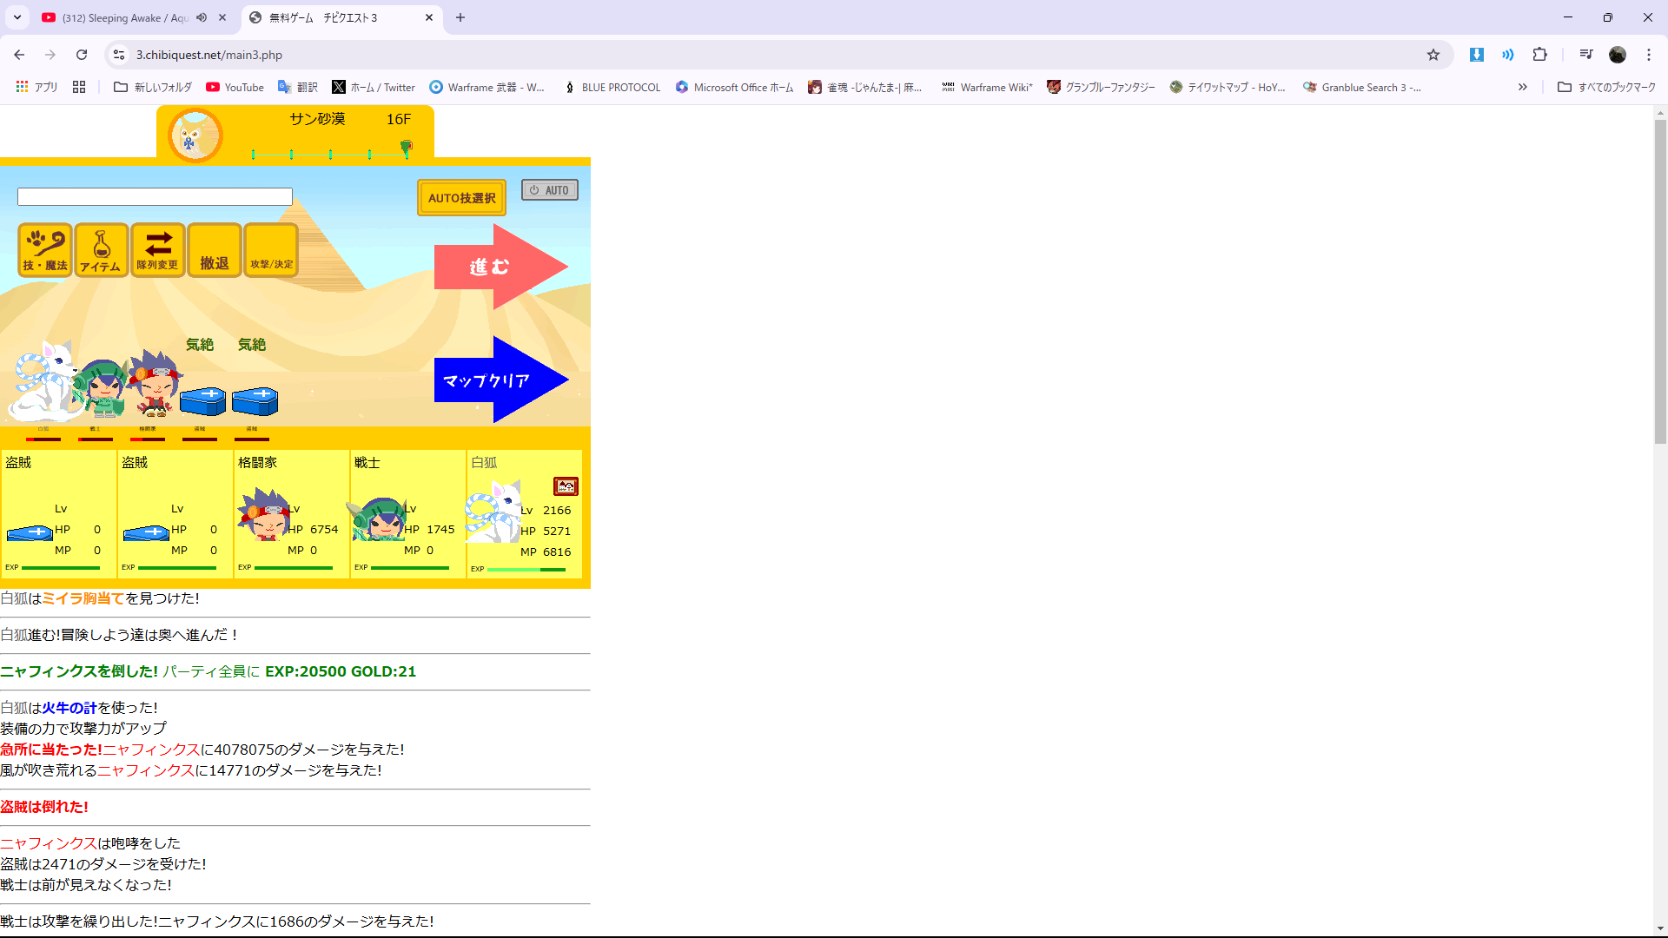The image size is (1668, 938).
Task: Click the 隊列変更 formation change icon
Action: click(x=157, y=250)
